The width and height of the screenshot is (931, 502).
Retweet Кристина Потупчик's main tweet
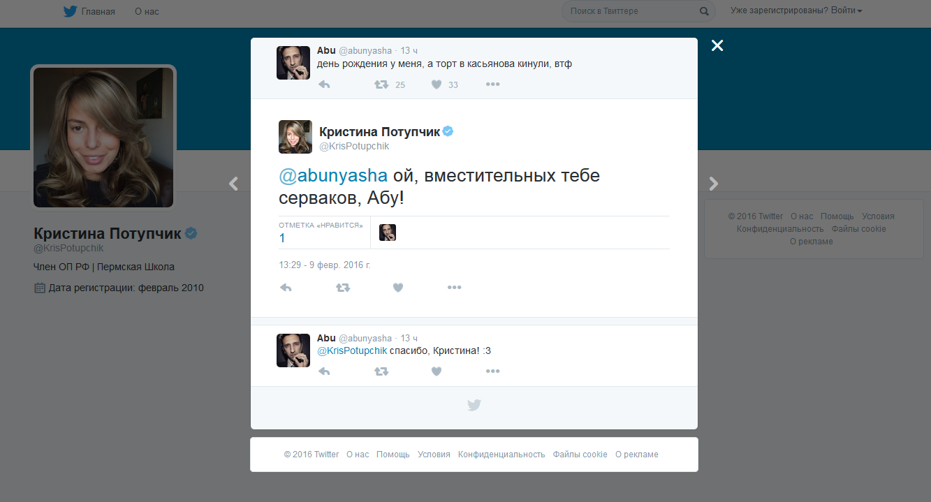click(343, 287)
